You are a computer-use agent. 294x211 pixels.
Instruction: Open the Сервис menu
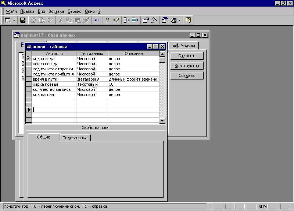pyautogui.click(x=75, y=11)
